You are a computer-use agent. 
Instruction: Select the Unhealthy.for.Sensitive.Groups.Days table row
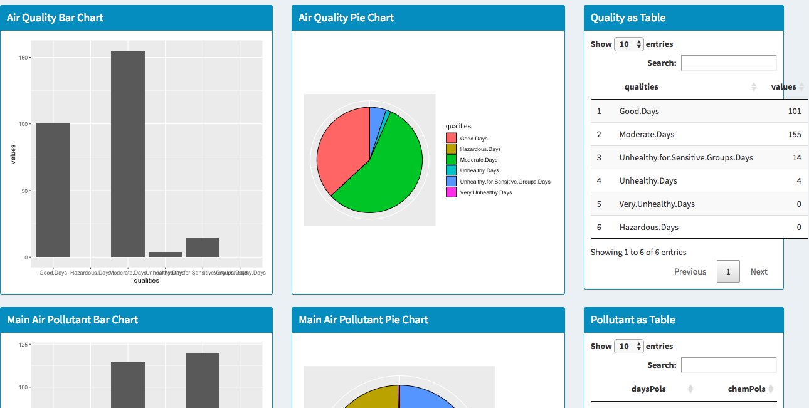(x=699, y=157)
